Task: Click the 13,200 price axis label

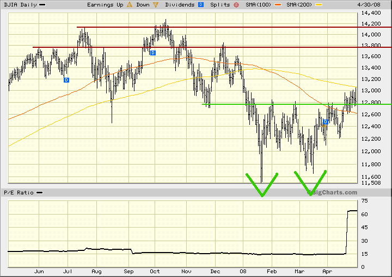Action: 371,79
